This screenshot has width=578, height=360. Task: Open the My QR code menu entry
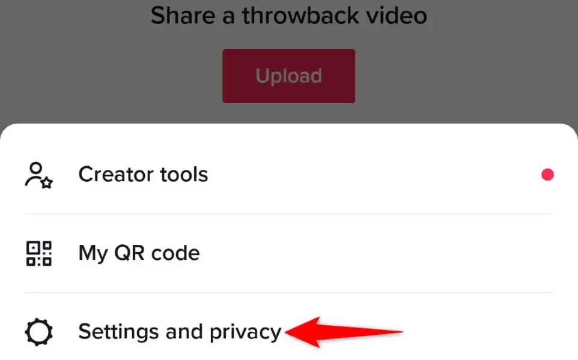(289, 253)
